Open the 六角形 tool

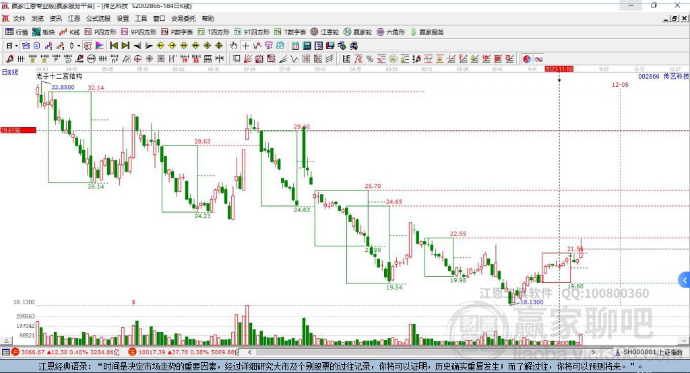point(391,32)
